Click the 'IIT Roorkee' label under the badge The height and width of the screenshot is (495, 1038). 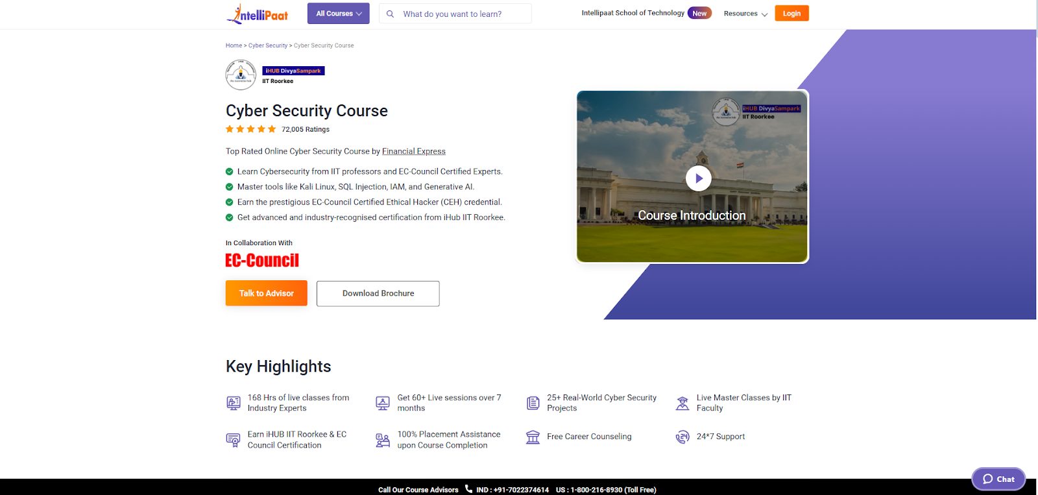(278, 81)
